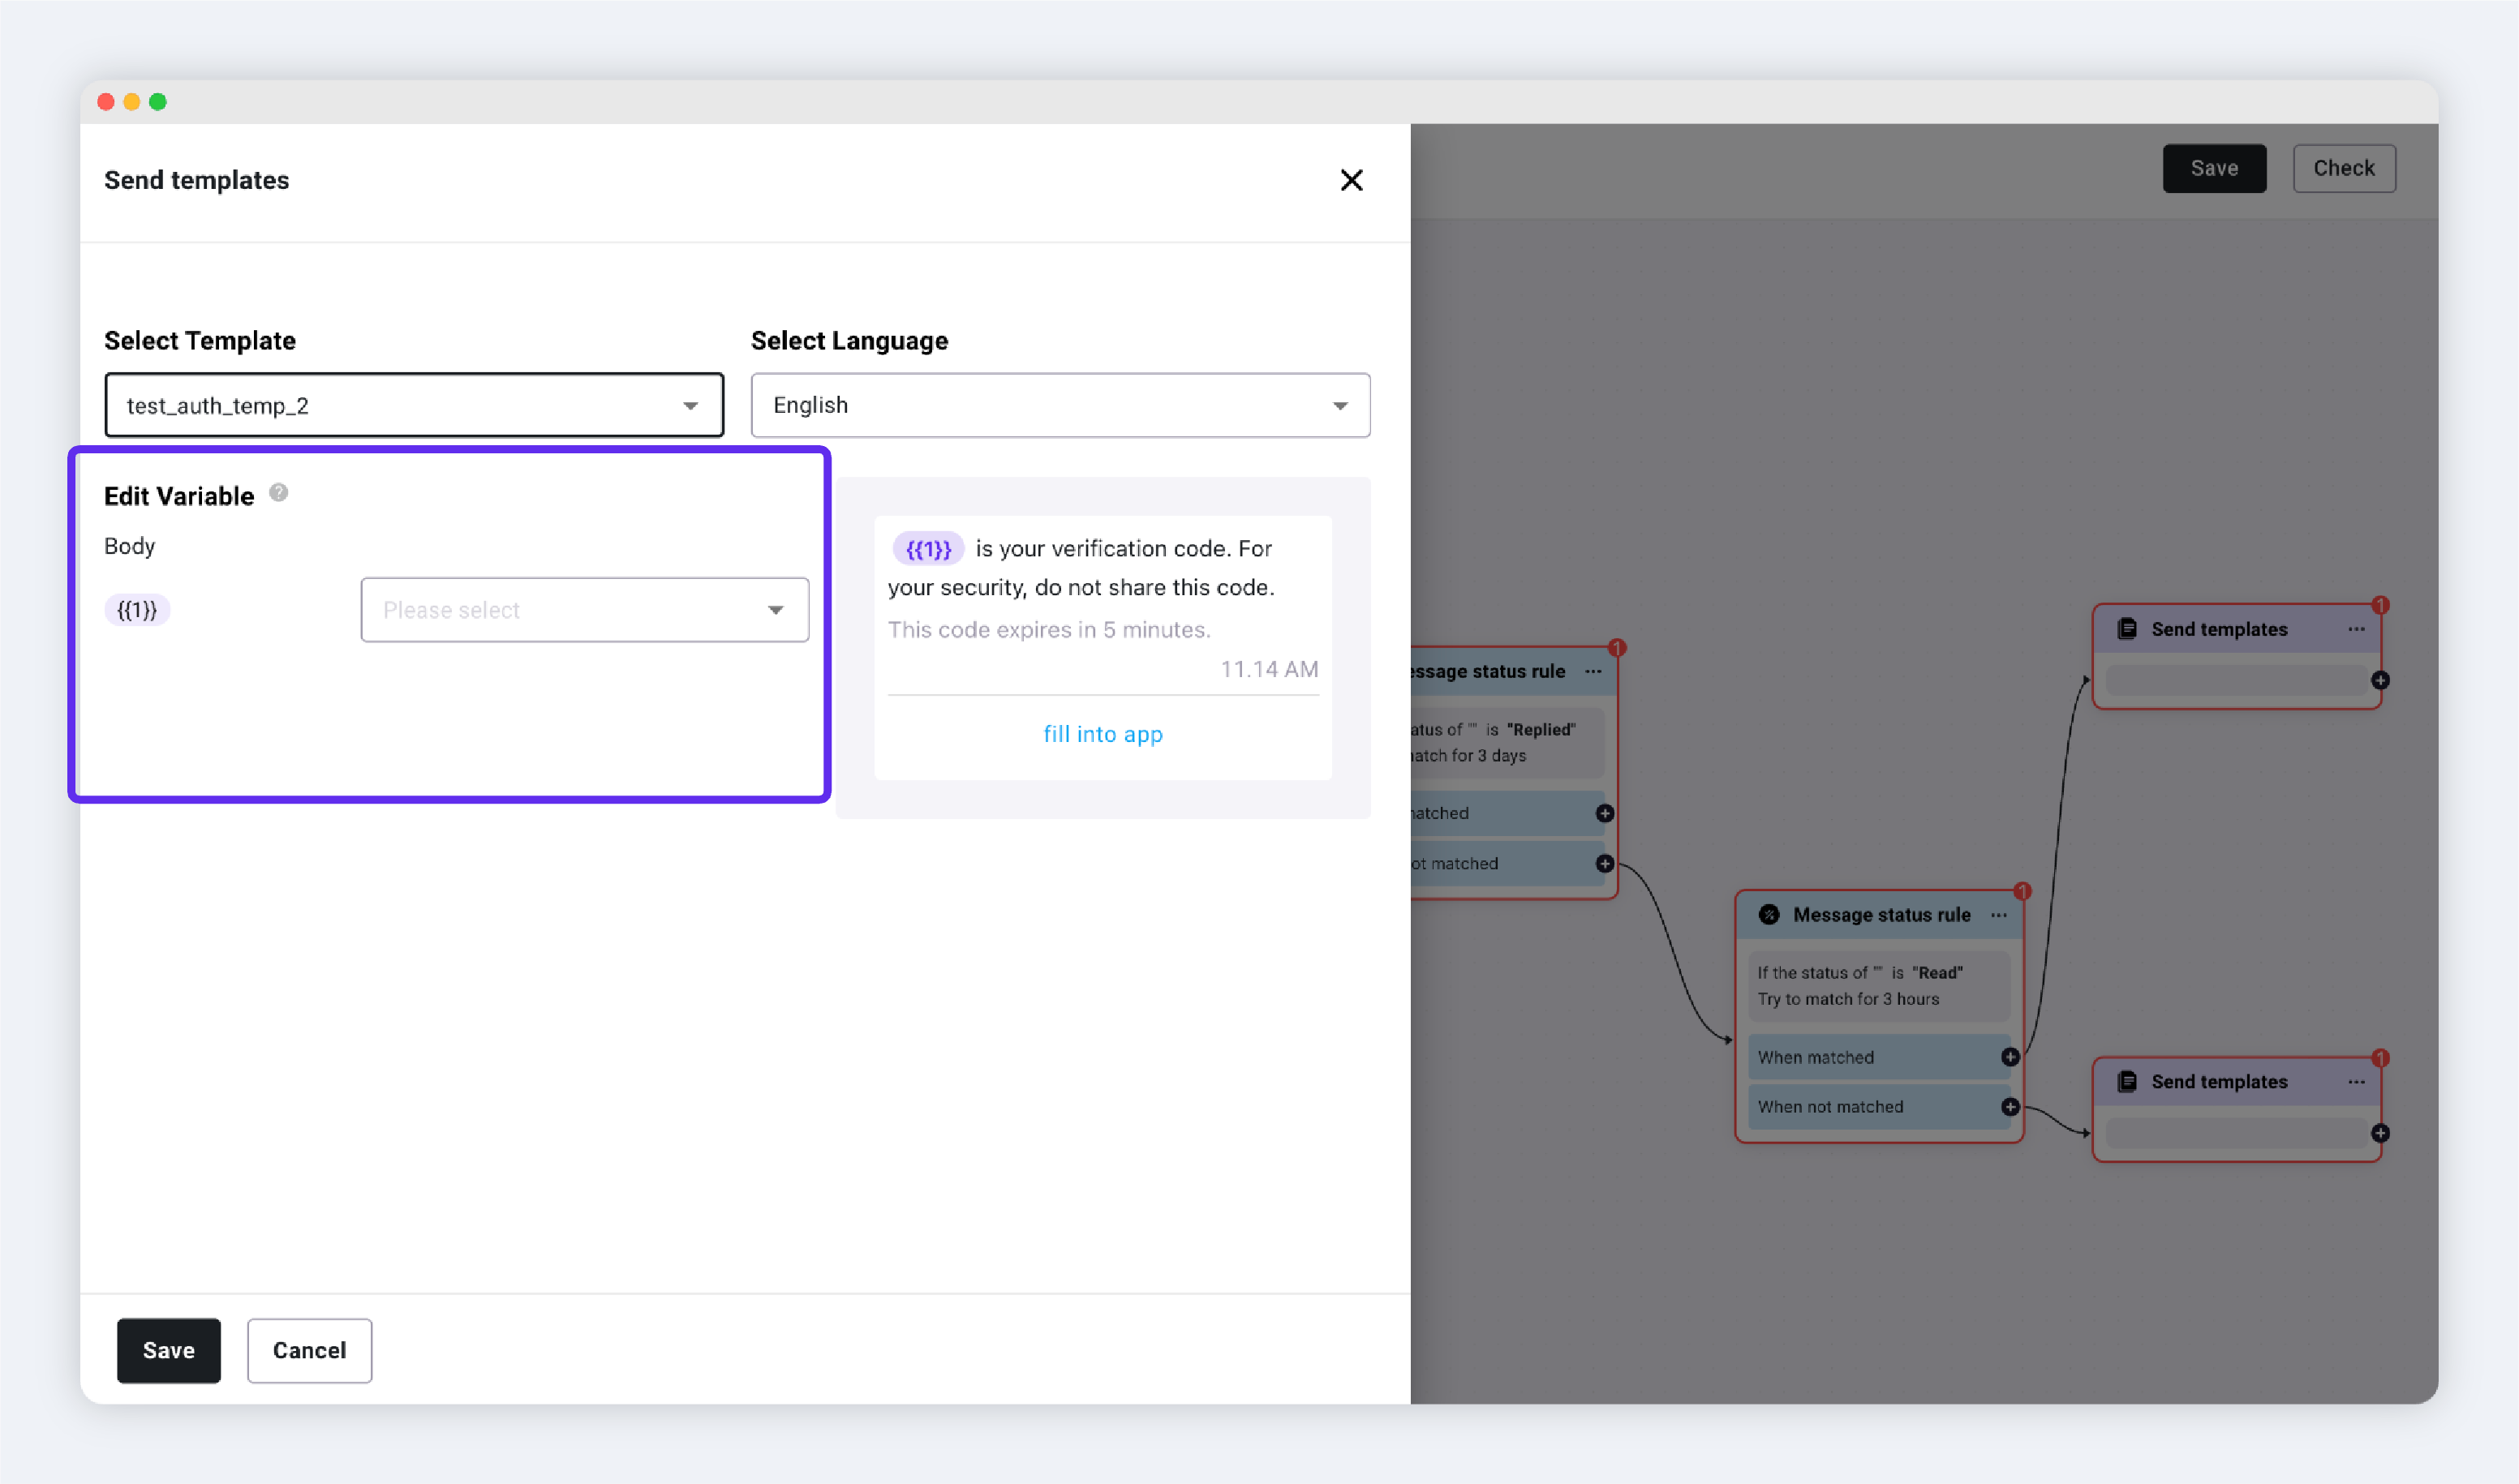Click the plus connector on lower Send templates node
Viewport: 2519px width, 1484px height.
tap(2380, 1133)
